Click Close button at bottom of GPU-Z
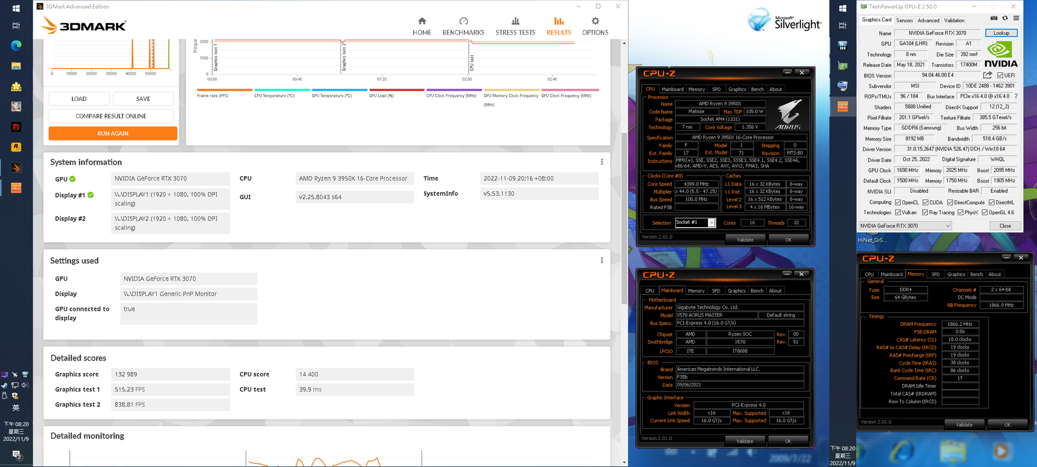 (x=1005, y=226)
